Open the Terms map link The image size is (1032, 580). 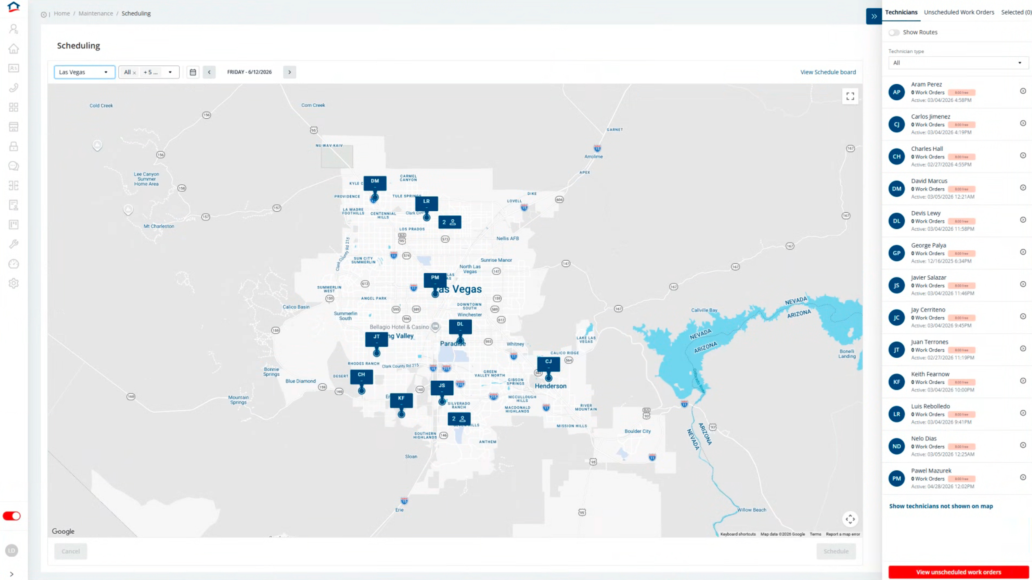click(x=815, y=534)
